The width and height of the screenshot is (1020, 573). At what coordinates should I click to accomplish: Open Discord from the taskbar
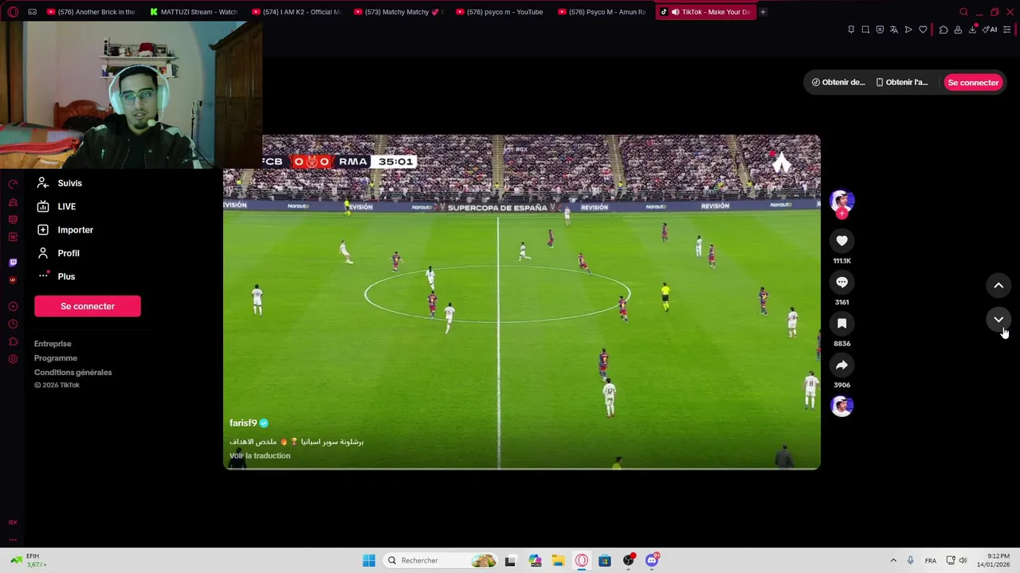(652, 560)
